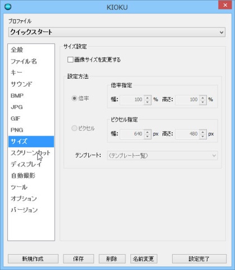Decrease pixel 幅 640 with down arrow
This screenshot has width=235, height=270.
(147, 136)
